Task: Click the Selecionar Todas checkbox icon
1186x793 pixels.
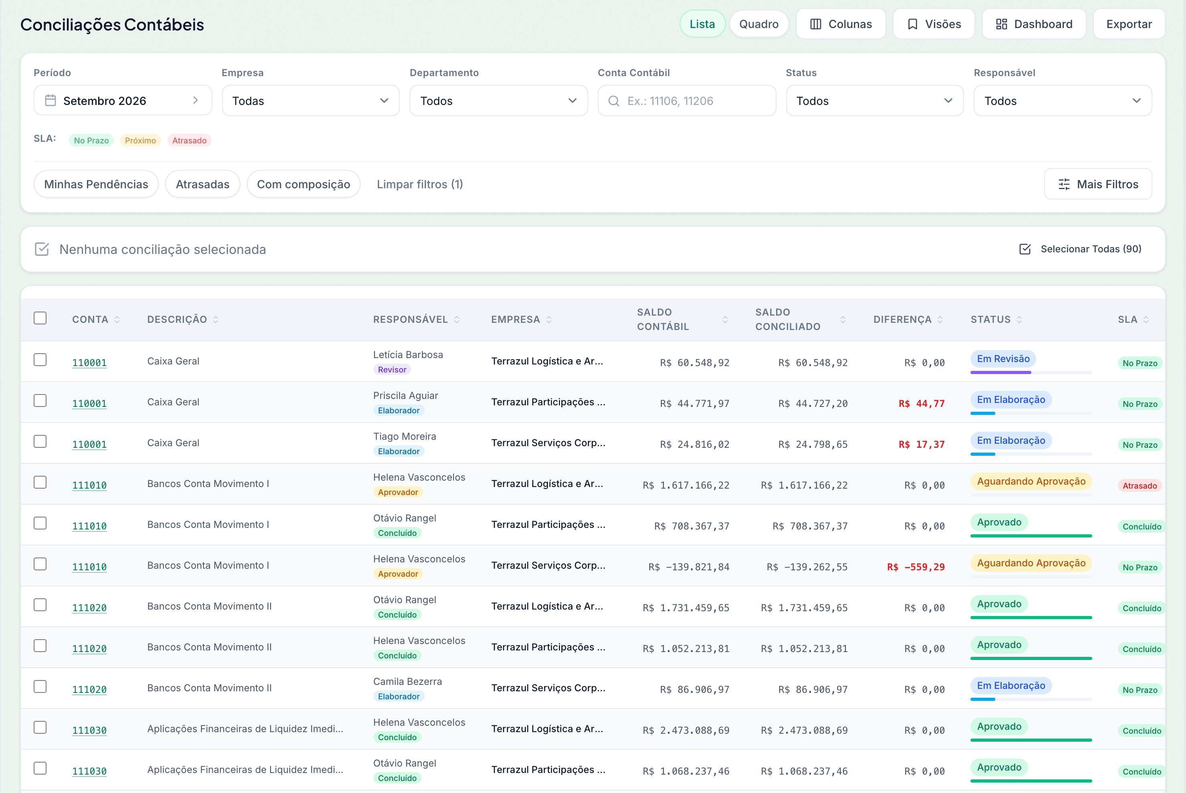Action: click(x=1025, y=249)
